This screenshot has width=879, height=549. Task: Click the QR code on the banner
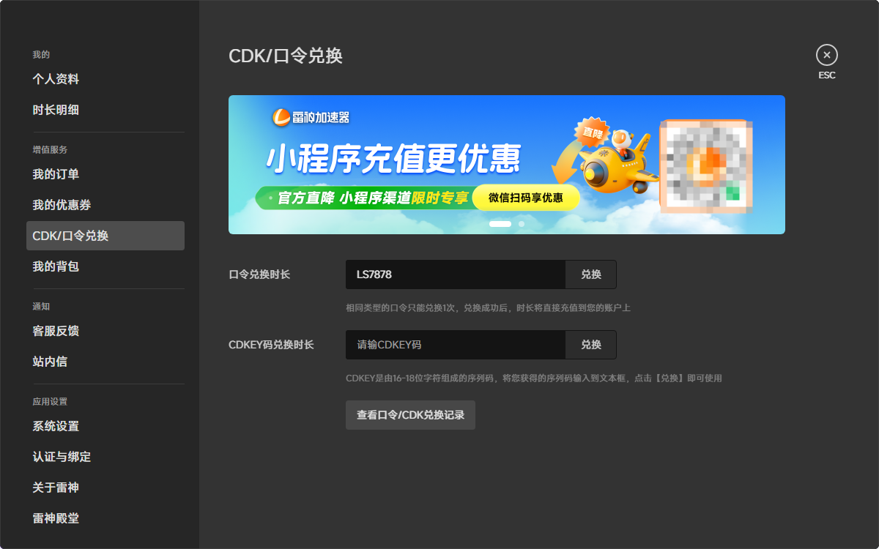click(x=706, y=166)
